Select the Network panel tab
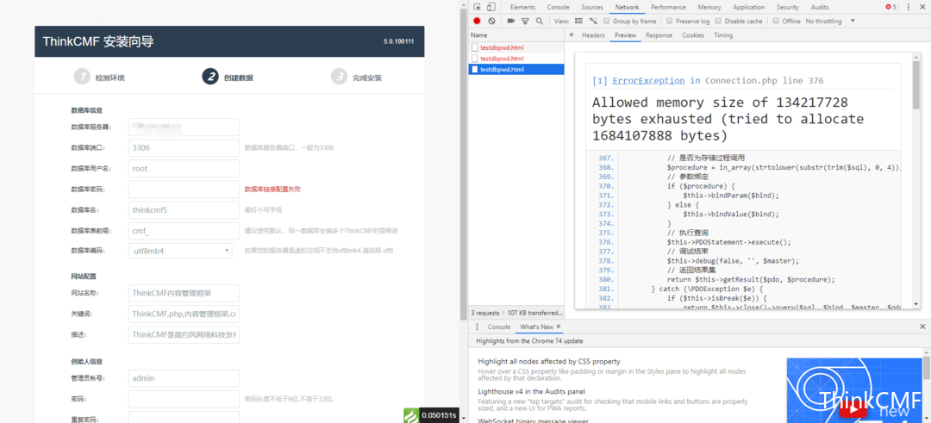Image resolution: width=931 pixels, height=423 pixels. (x=627, y=7)
